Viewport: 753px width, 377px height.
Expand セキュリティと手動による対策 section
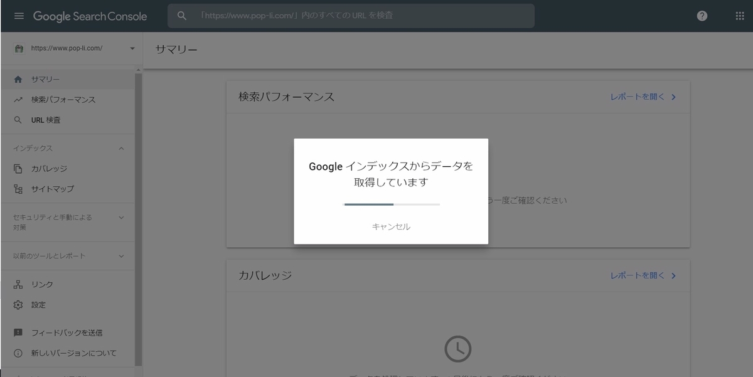pos(121,218)
